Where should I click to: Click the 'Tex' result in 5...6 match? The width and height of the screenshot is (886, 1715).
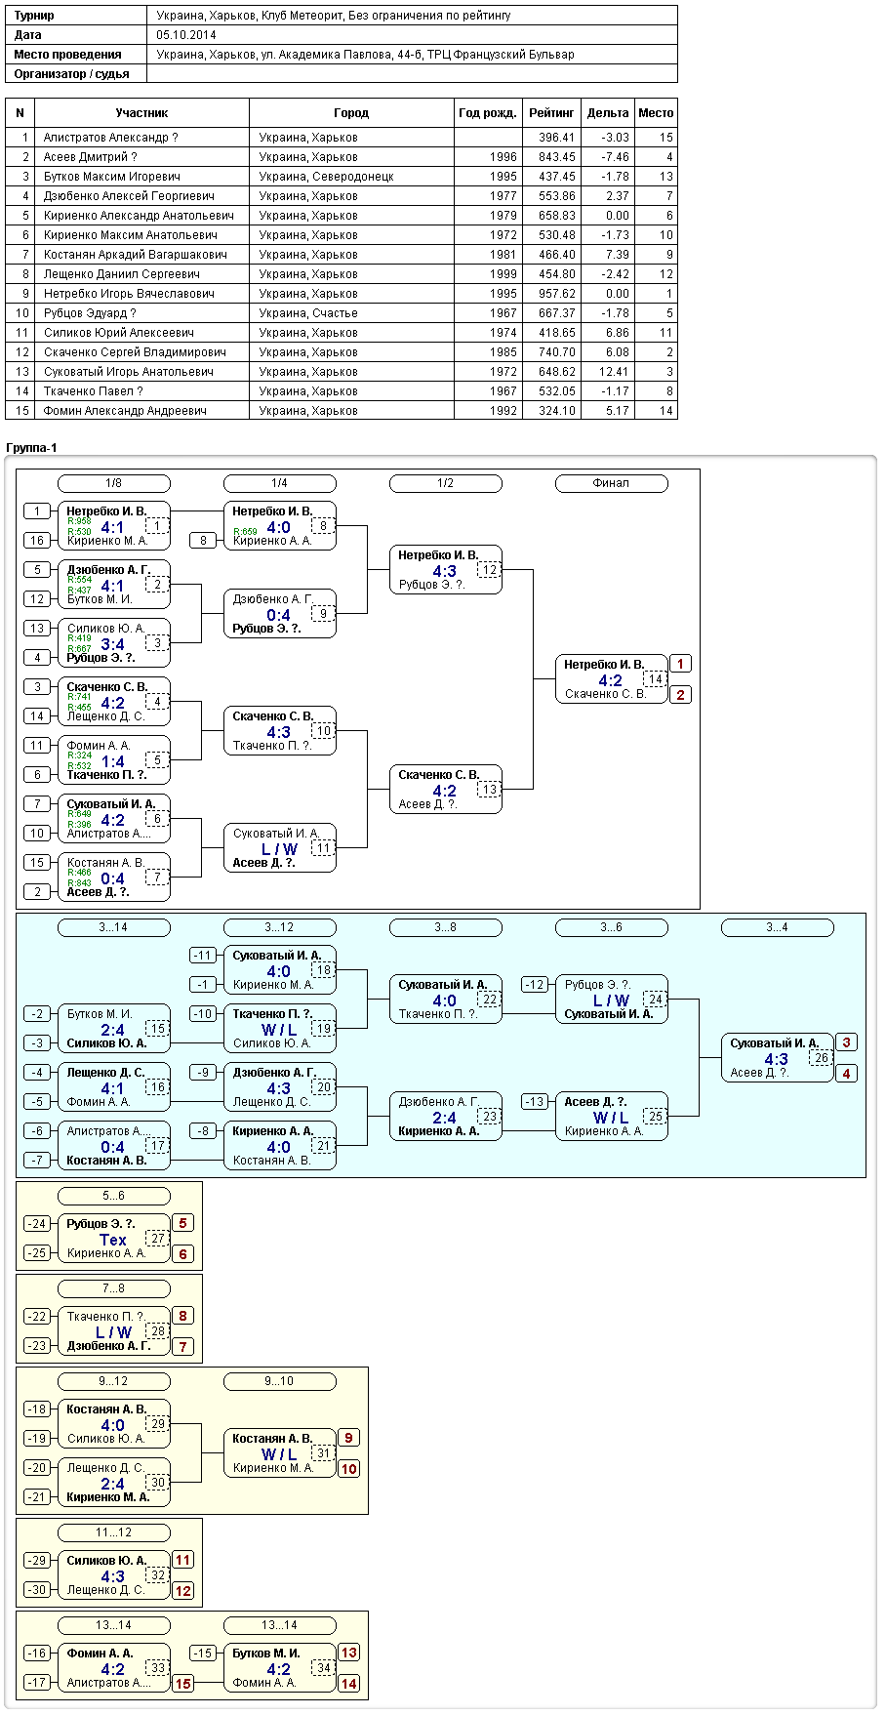click(x=113, y=1240)
